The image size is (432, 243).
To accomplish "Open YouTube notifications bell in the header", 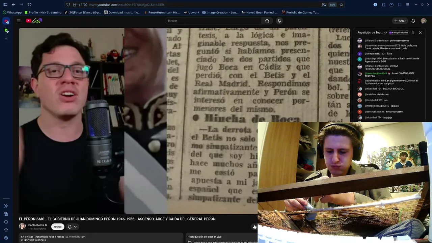I will click(x=413, y=21).
